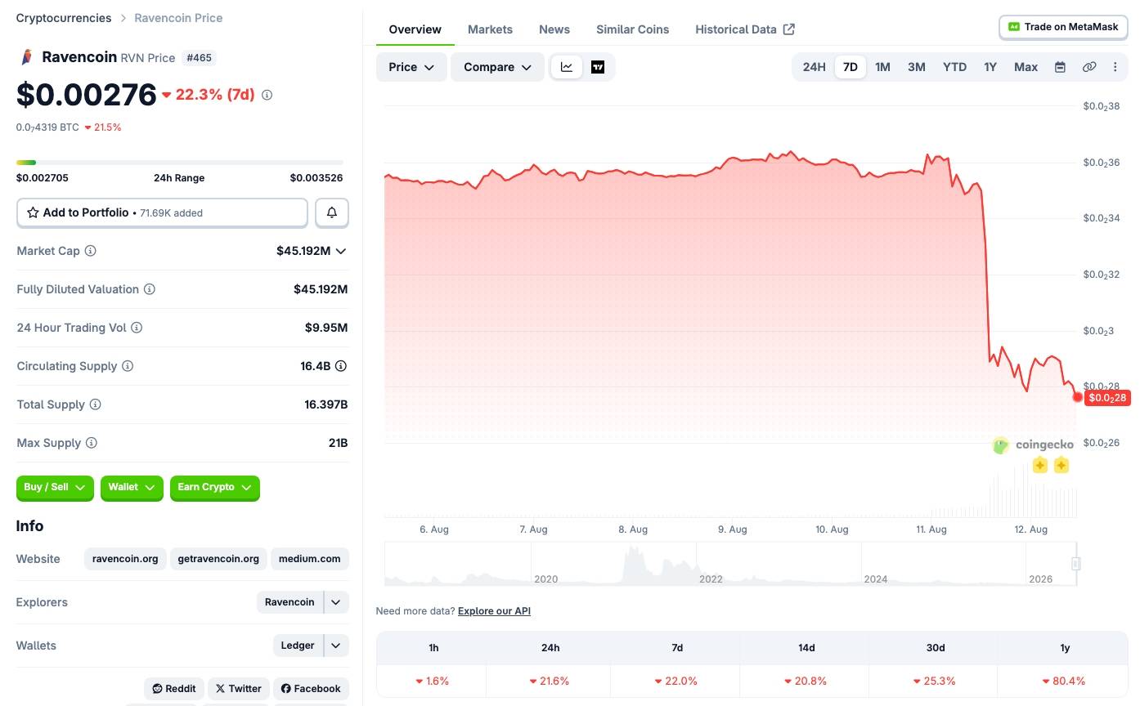Viewport: 1140px width, 706px height.
Task: Open the Compare dropdown
Action: (x=497, y=67)
